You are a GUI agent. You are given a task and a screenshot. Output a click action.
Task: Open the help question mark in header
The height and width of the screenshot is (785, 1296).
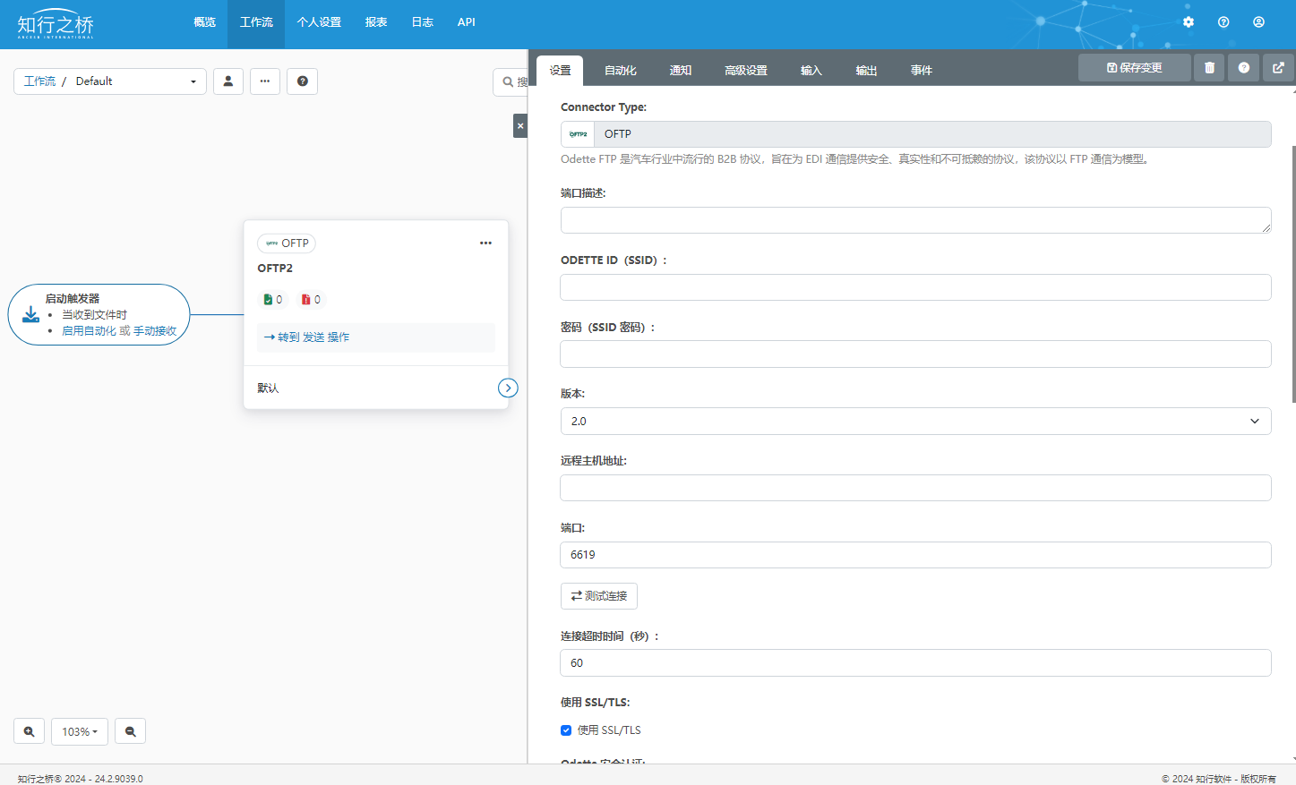point(1223,22)
